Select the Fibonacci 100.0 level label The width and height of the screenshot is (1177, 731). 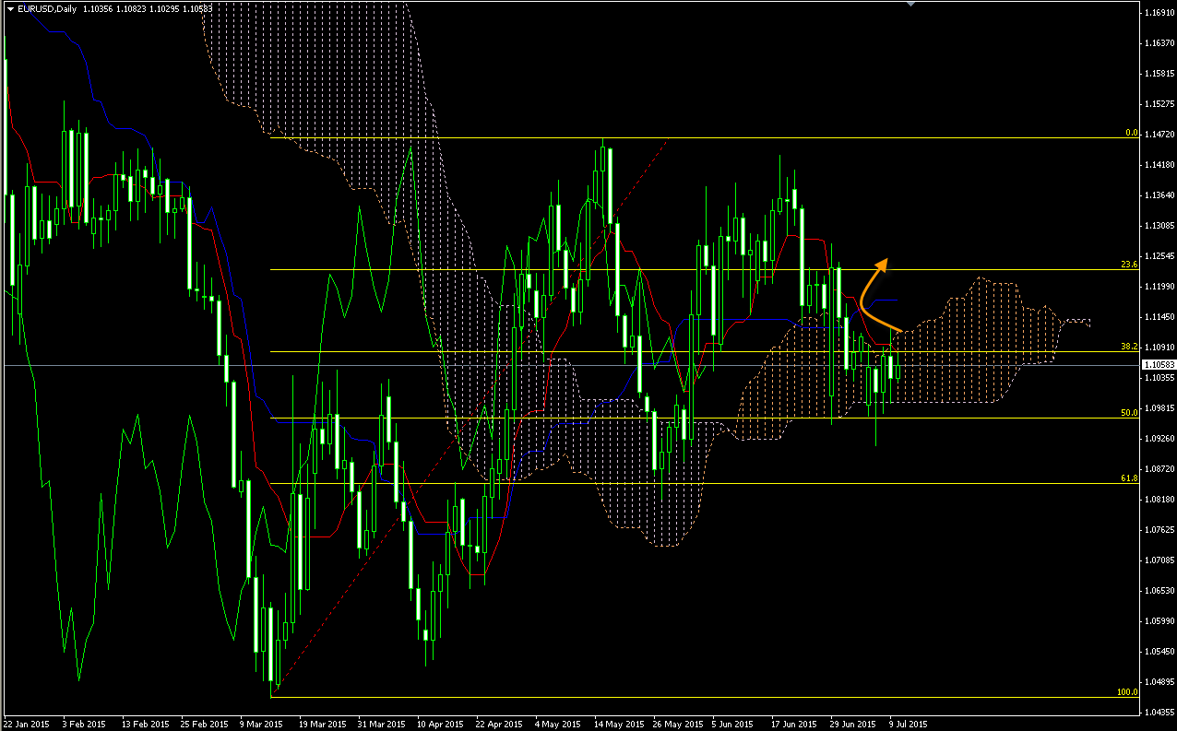1128,691
